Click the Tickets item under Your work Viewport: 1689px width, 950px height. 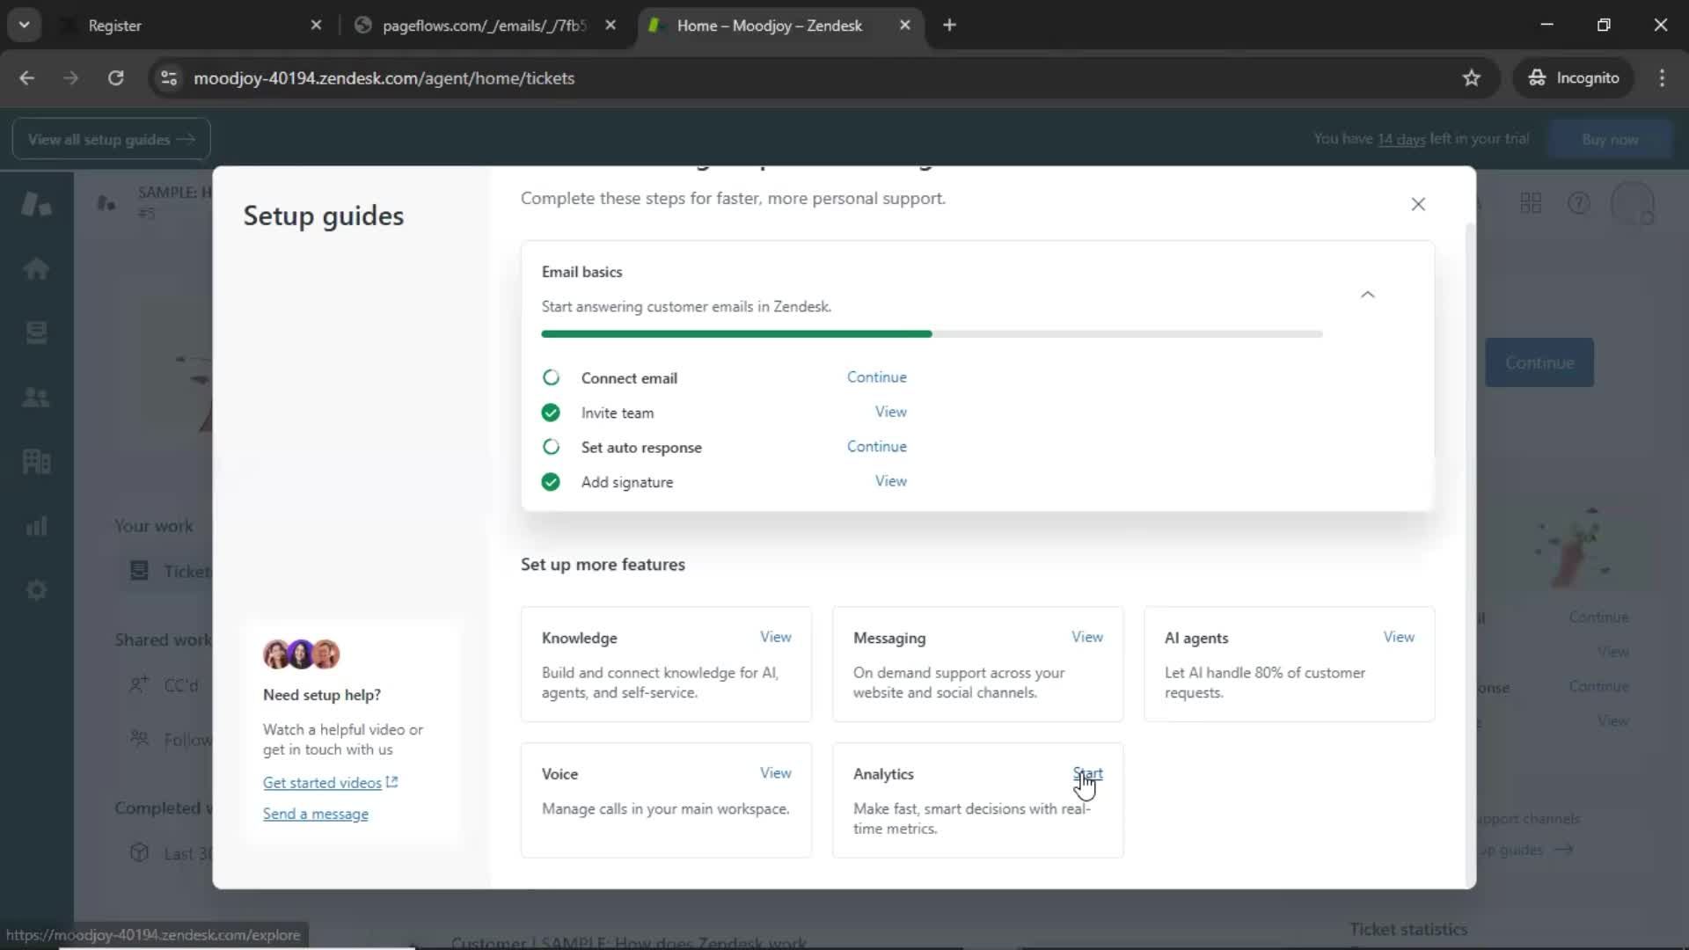[169, 571]
